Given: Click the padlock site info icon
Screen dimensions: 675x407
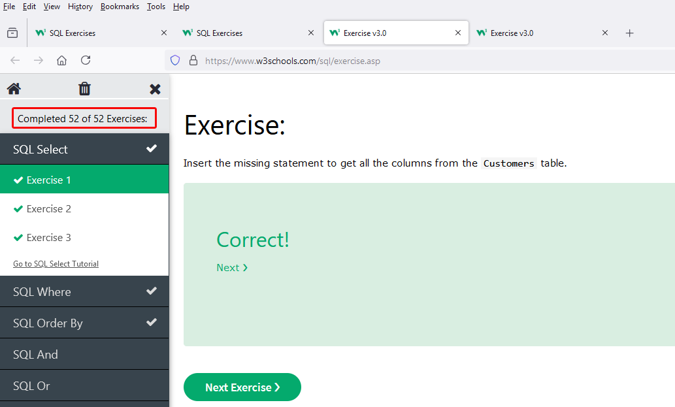Looking at the screenshot, I should coord(193,60).
